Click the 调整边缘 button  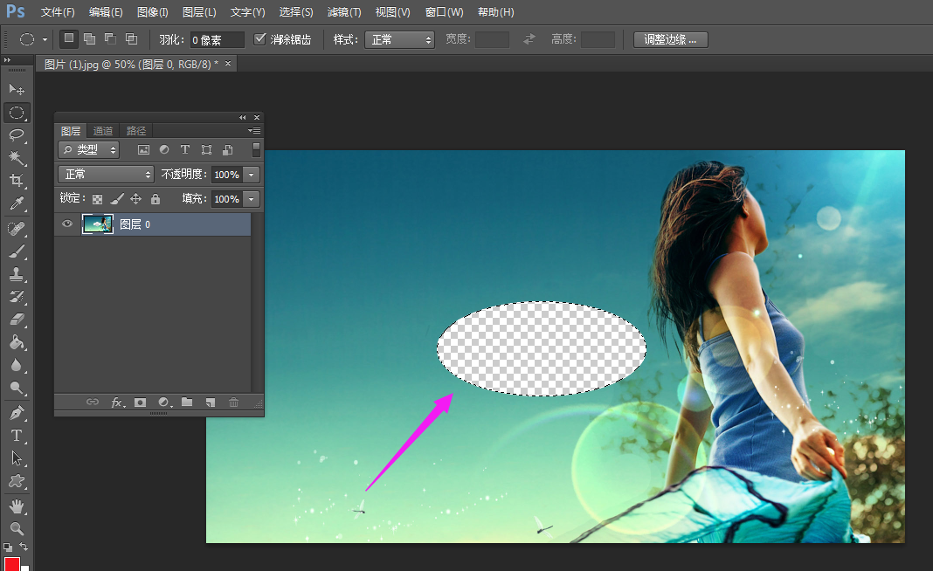670,39
